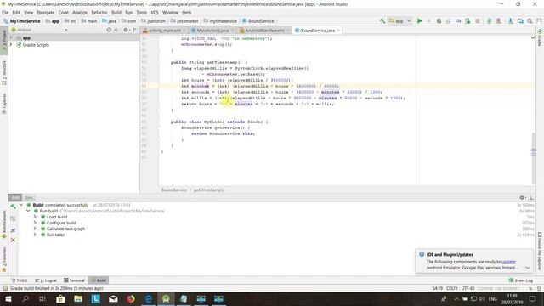Open the Build menu

116,13
